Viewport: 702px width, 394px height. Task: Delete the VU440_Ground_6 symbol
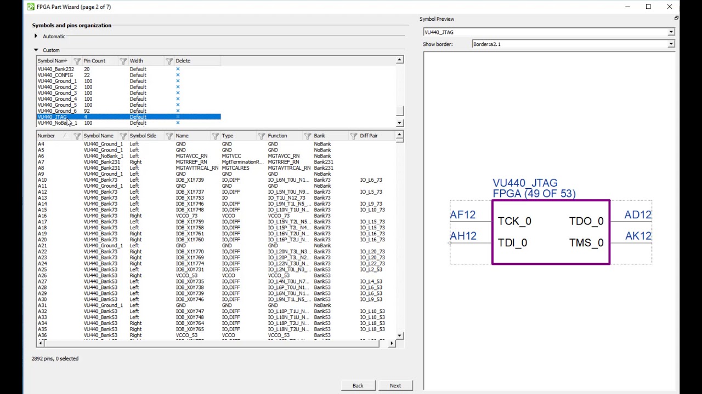(x=178, y=111)
